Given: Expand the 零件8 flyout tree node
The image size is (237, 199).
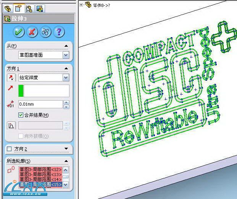Looking at the screenshot, I should (81, 5).
